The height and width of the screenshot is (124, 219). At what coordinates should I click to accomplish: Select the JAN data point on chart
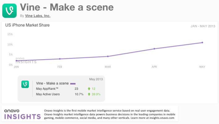(16, 60)
